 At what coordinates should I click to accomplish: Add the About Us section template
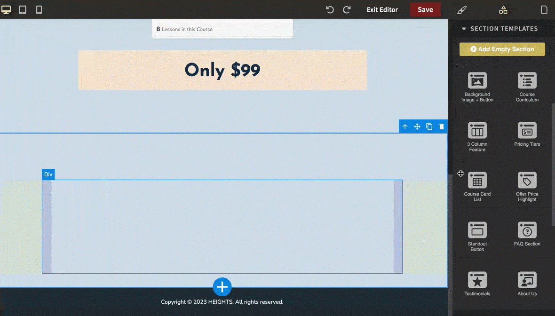tap(527, 284)
